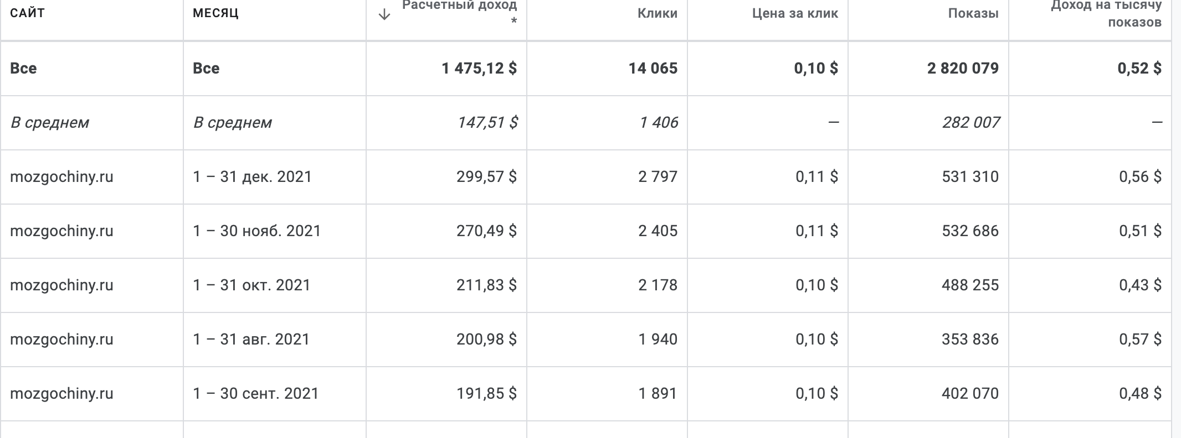Open mozgochiny.ru in the October 2021 row
Image resolution: width=1181 pixels, height=438 pixels.
point(61,285)
